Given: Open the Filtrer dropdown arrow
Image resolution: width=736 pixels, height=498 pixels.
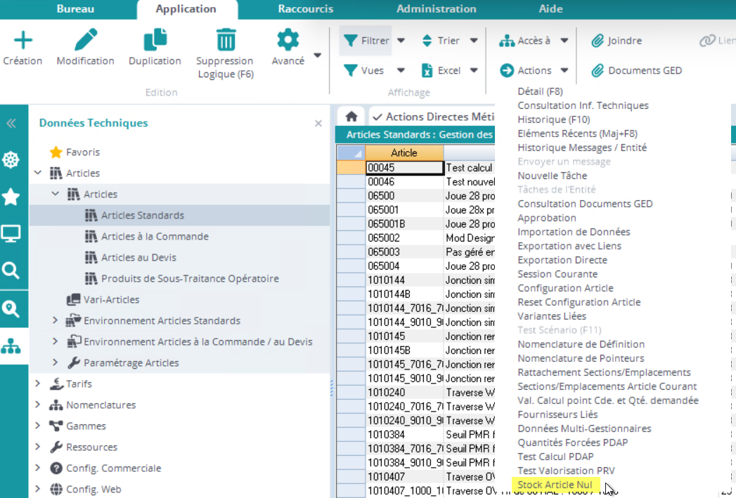Looking at the screenshot, I should [401, 41].
